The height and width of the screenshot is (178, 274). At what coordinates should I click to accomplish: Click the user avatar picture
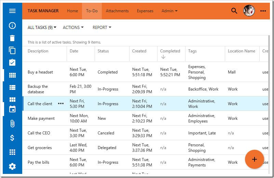(249, 11)
